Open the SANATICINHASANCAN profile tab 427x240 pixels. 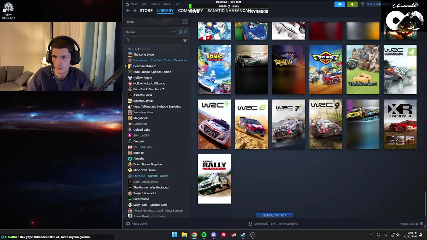(229, 11)
